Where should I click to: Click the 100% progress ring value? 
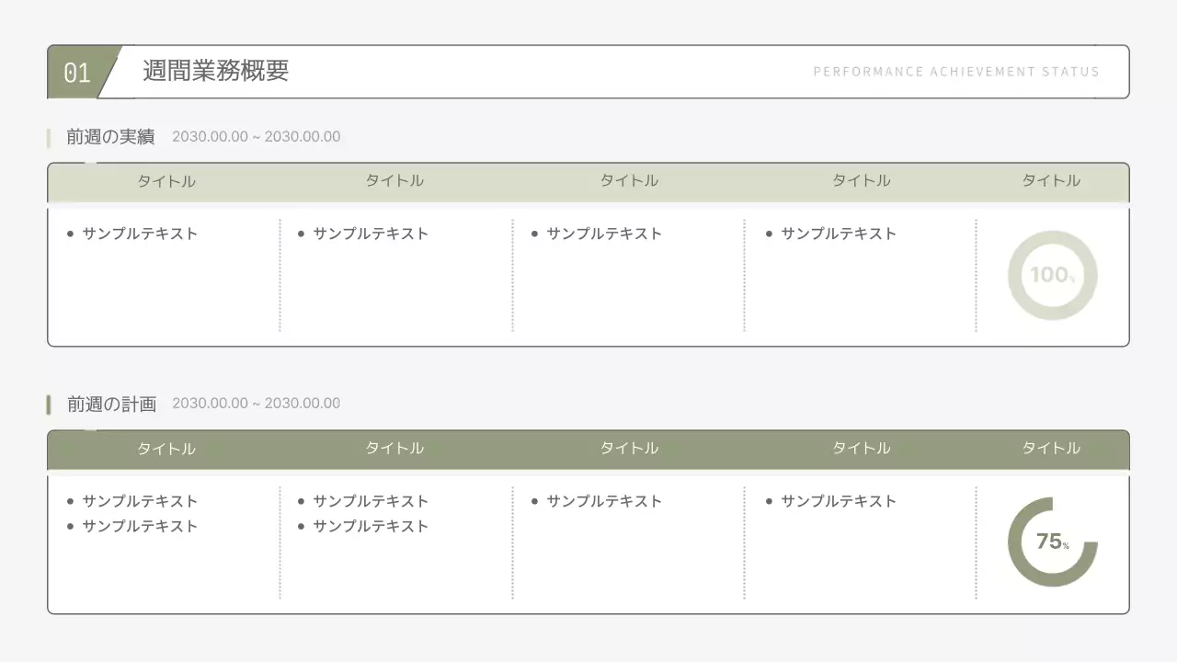pyautogui.click(x=1052, y=275)
